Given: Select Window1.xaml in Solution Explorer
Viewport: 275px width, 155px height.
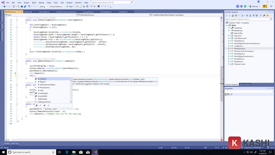Looking at the screenshot, I should (x=240, y=64).
